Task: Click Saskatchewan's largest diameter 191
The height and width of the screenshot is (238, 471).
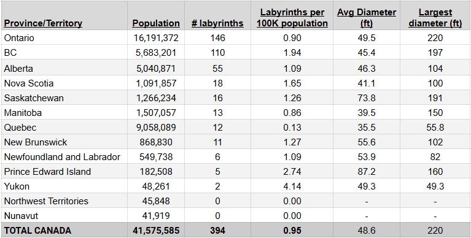Action: tap(435, 98)
